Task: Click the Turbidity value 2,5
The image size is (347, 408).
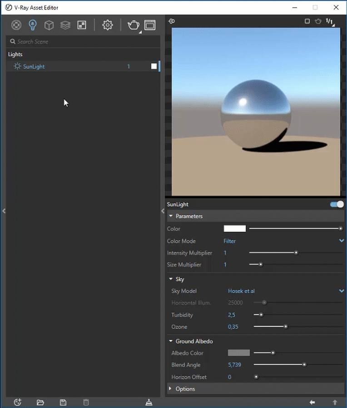Action: click(232, 315)
